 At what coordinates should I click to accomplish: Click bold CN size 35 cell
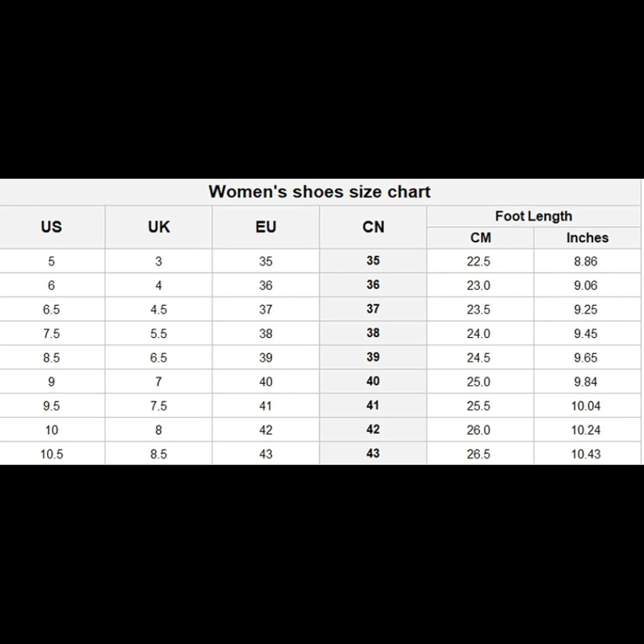pyautogui.click(x=373, y=260)
